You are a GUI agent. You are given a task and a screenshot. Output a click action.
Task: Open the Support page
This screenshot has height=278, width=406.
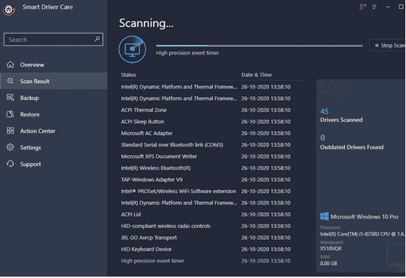54,164
